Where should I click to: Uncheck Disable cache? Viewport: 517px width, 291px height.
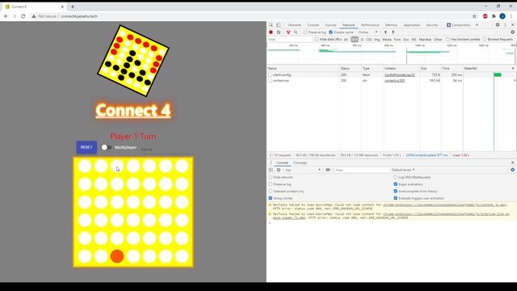[x=330, y=32]
